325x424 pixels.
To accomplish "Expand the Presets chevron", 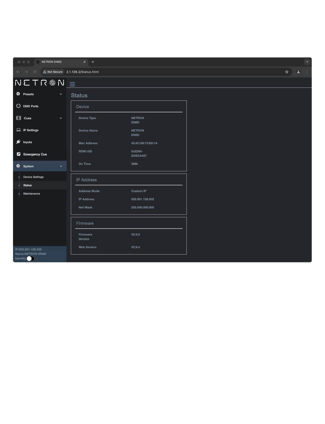I will tap(61, 94).
